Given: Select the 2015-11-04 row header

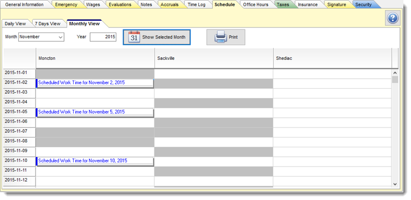Looking at the screenshot, I should [x=19, y=103].
